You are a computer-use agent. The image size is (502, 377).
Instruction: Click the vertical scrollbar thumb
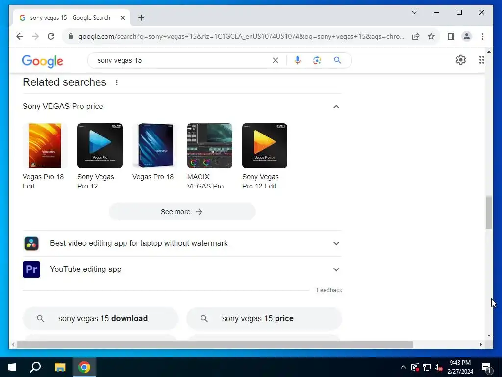[x=489, y=213]
